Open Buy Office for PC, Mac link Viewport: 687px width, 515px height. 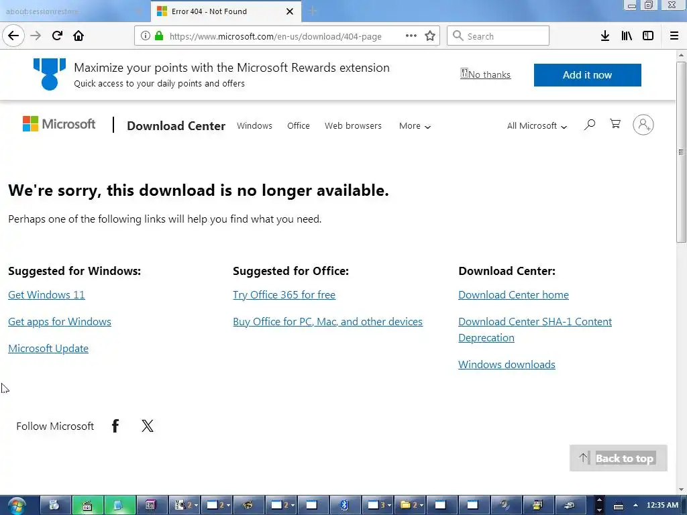(327, 321)
